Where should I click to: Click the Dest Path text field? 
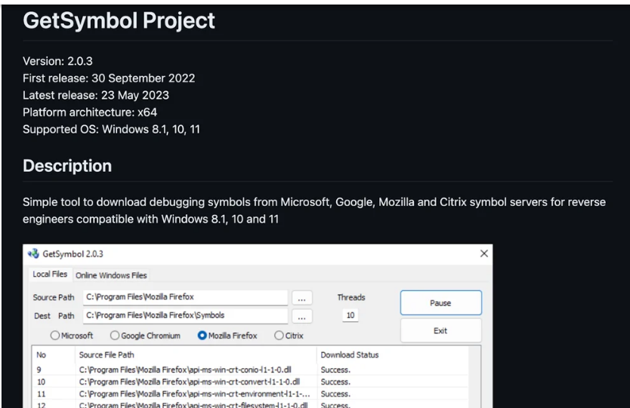184,315
